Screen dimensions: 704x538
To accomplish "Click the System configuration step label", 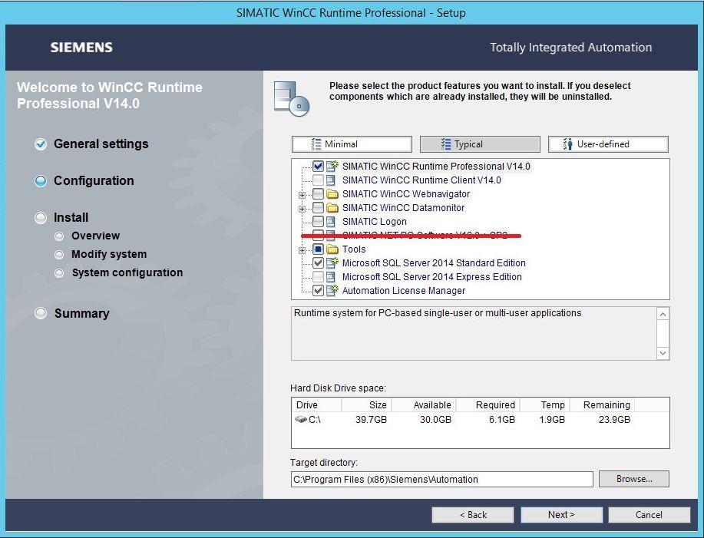I will pyautogui.click(x=127, y=272).
